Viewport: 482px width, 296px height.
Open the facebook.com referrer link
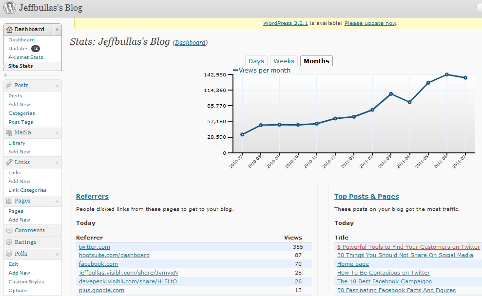click(x=98, y=264)
